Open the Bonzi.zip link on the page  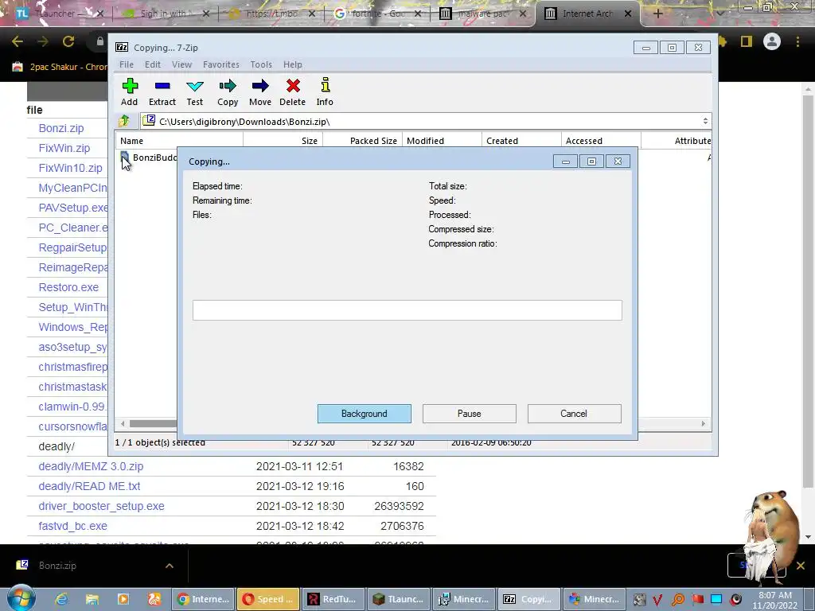pyautogui.click(x=61, y=128)
